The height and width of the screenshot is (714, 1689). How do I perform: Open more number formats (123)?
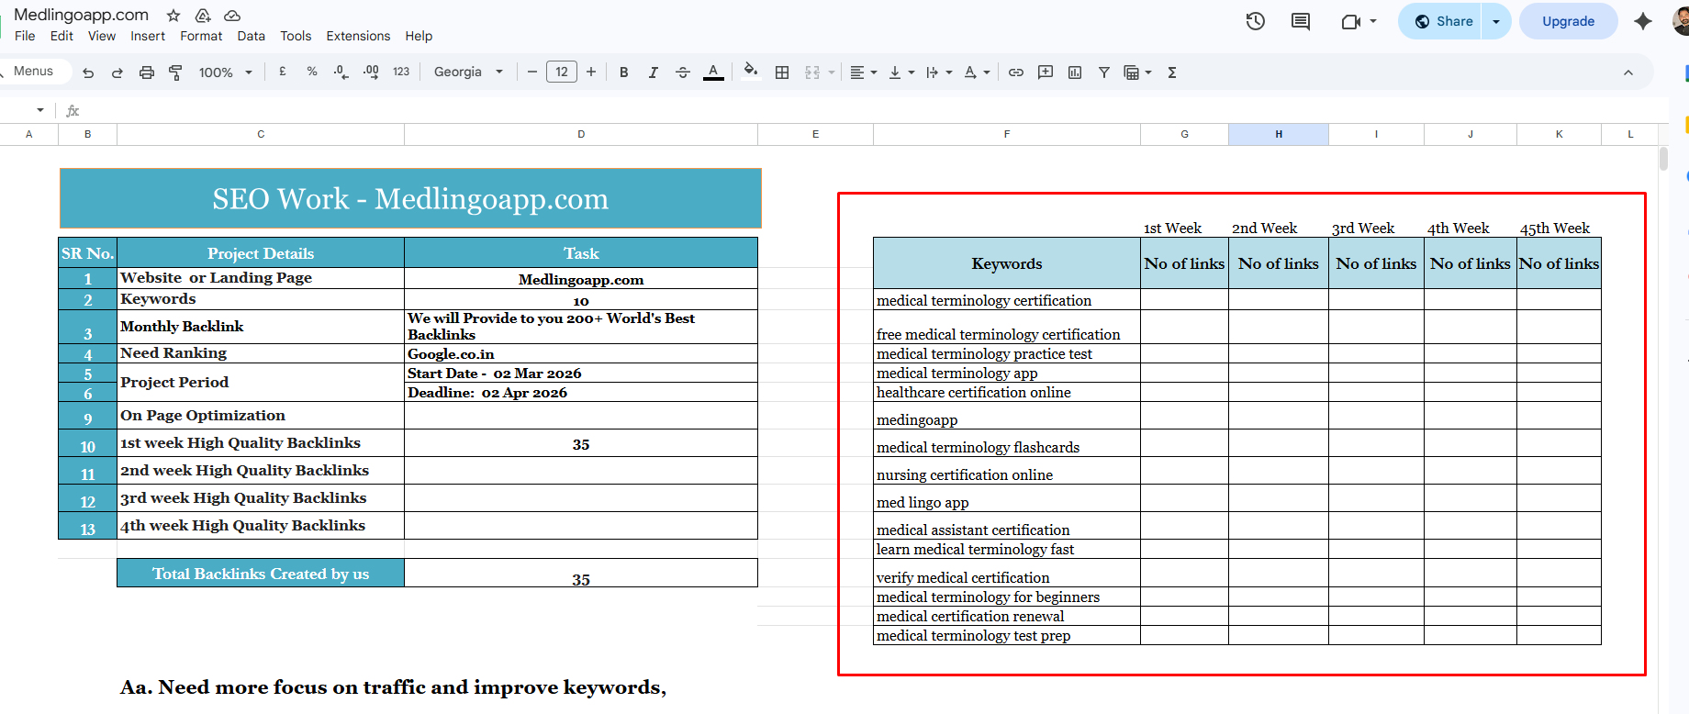[401, 72]
